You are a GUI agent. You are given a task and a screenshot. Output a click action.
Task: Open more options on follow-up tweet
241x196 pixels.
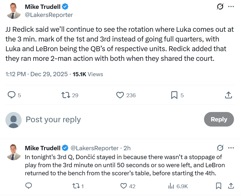tap(231, 148)
